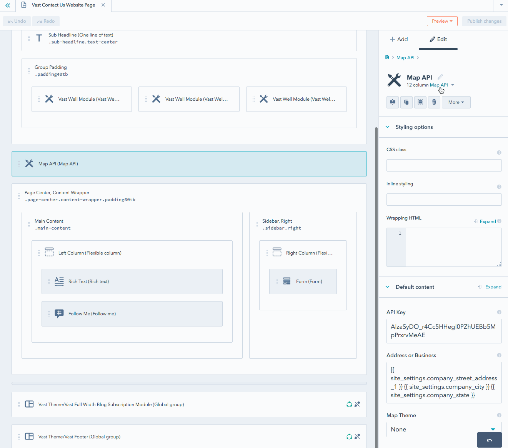508x448 pixels.
Task: Click edit tools icon on Vast Footer row
Action: point(357,436)
